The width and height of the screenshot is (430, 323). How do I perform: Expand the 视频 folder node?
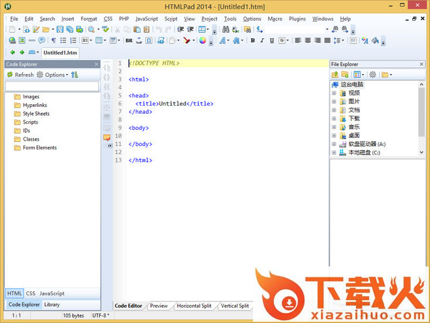pos(334,93)
